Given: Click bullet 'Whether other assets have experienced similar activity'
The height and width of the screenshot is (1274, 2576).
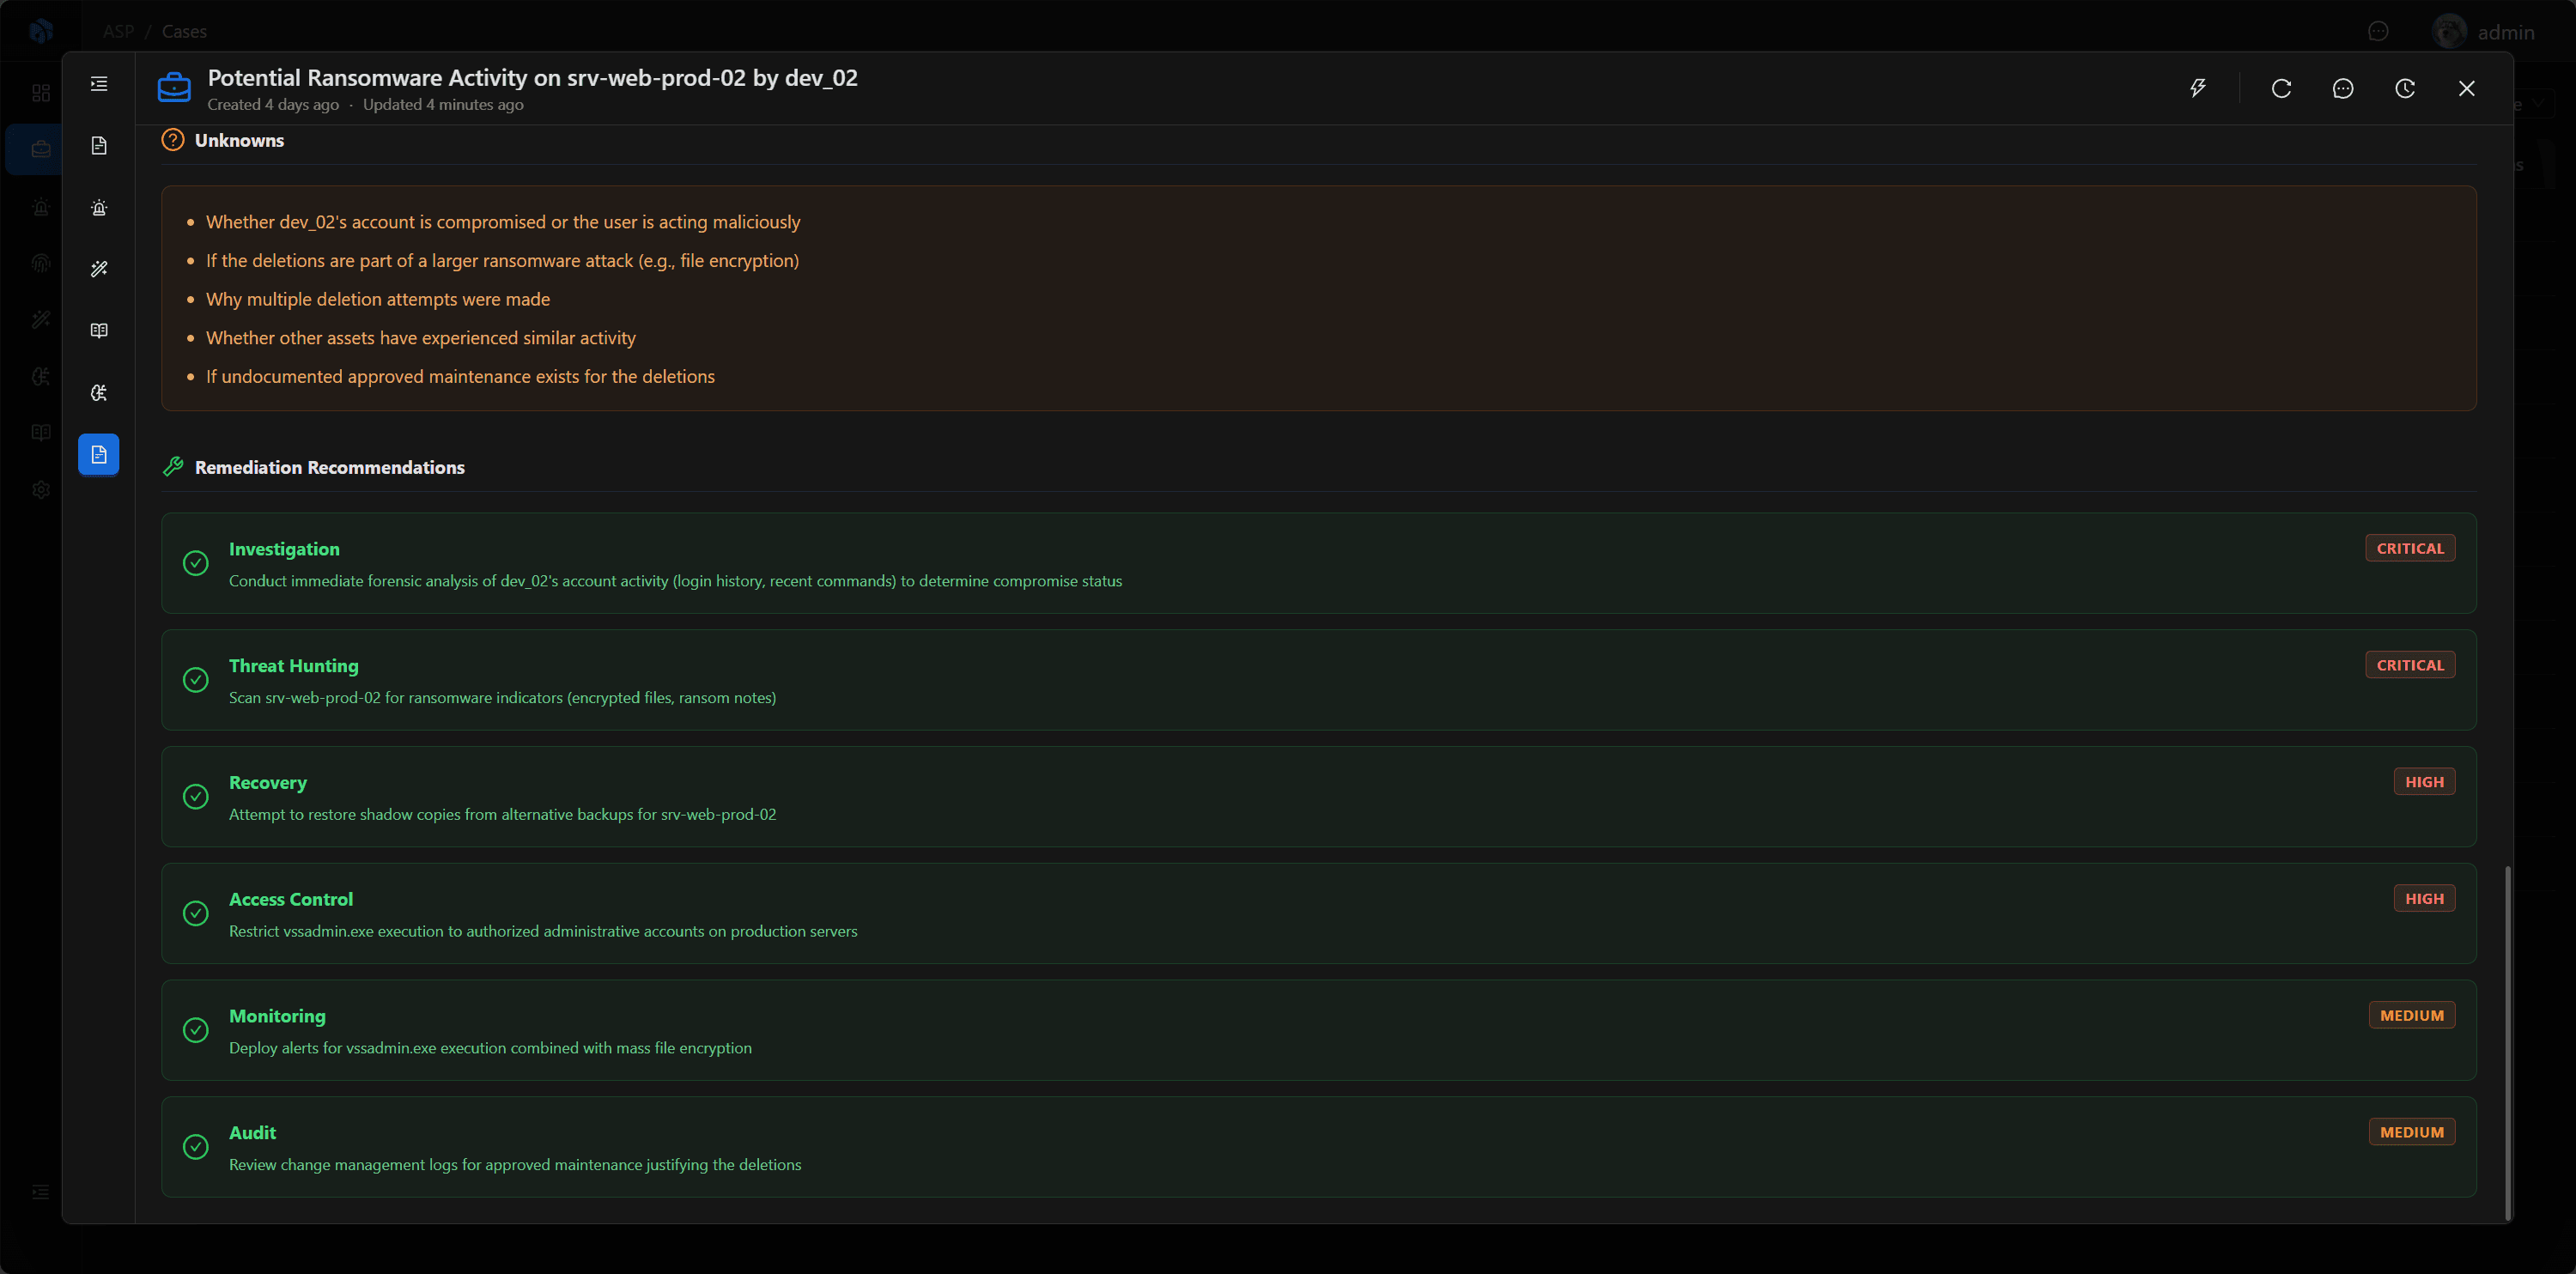Looking at the screenshot, I should pyautogui.click(x=421, y=338).
